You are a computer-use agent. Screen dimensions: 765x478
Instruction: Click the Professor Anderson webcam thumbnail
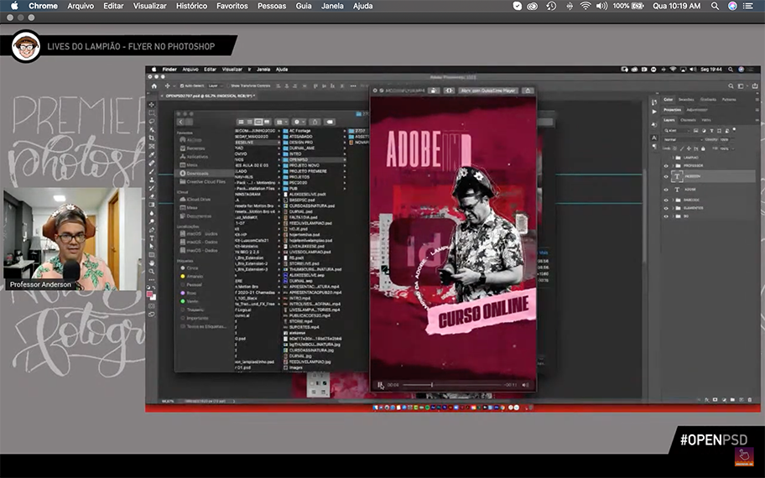coord(72,239)
